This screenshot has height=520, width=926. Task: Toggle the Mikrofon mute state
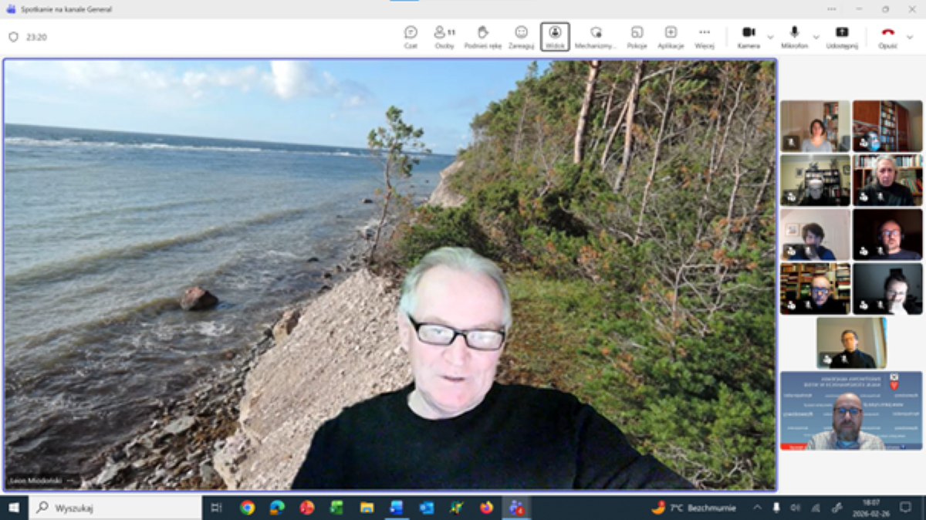[x=794, y=36]
